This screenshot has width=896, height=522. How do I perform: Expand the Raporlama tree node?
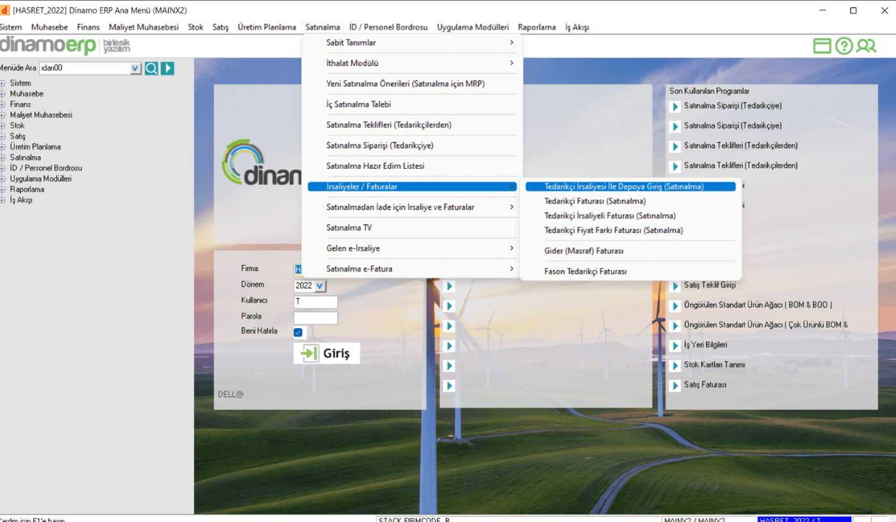[x=3, y=189]
